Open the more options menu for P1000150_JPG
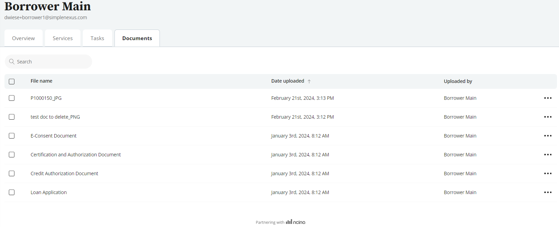 [548, 98]
